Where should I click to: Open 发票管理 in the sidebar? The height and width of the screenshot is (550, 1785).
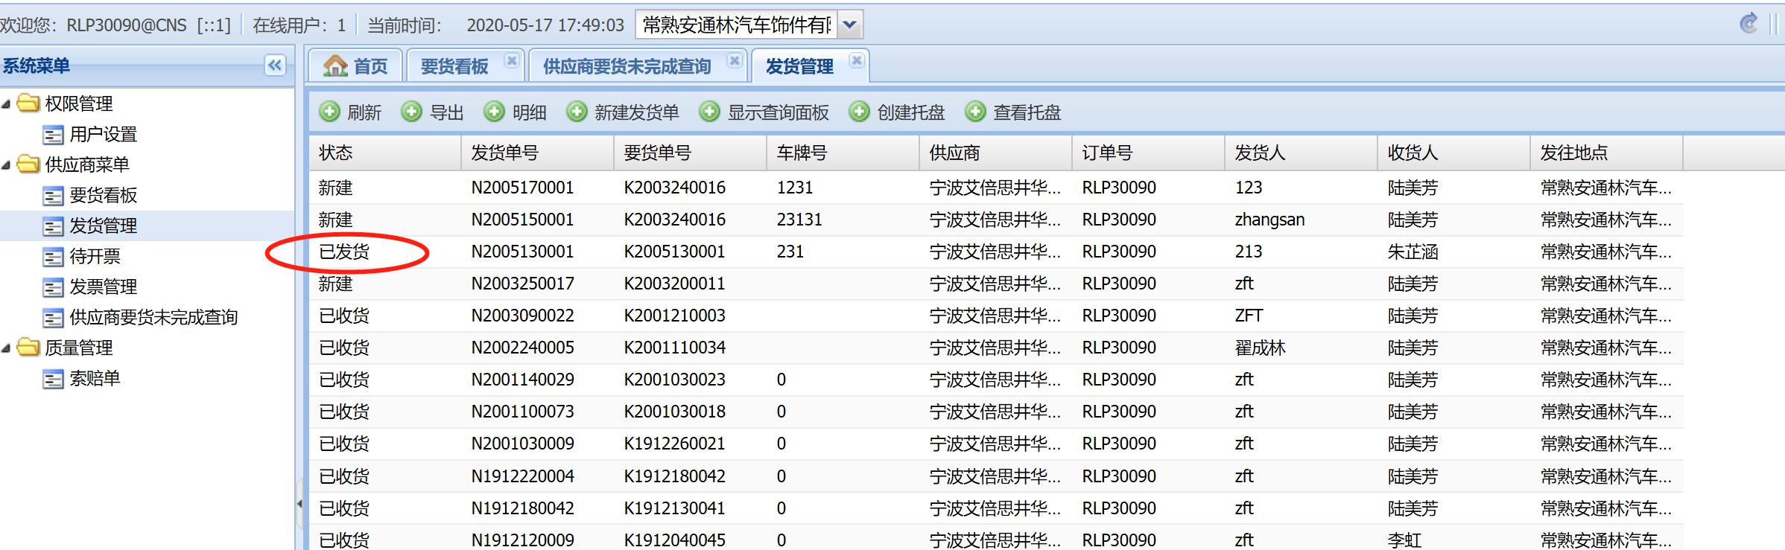(x=104, y=287)
